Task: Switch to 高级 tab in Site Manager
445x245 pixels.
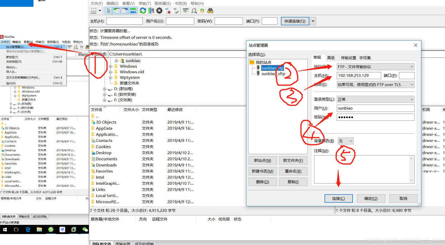Action: (331, 58)
